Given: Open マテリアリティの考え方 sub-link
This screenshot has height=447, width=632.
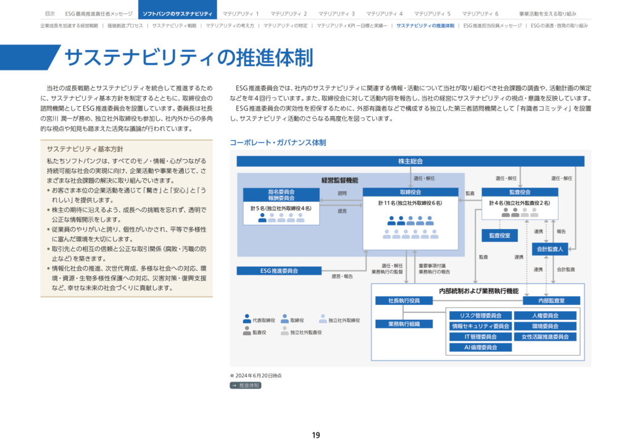Looking at the screenshot, I should pos(230,25).
